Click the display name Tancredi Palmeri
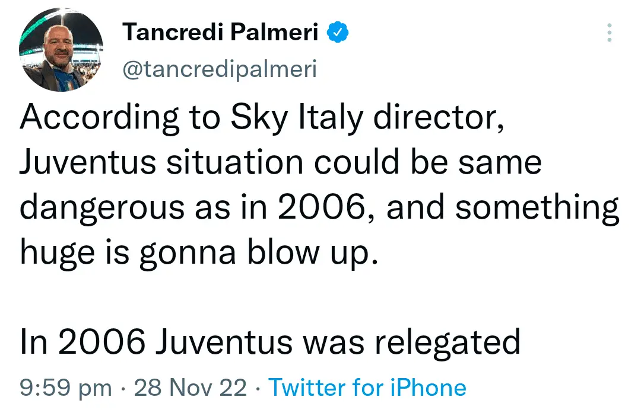This screenshot has height=413, width=641. (x=220, y=33)
